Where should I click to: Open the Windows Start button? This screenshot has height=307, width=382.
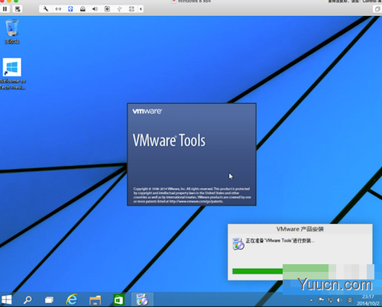(6, 299)
